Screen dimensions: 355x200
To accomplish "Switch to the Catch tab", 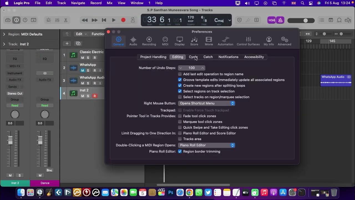I will coord(208,57).
